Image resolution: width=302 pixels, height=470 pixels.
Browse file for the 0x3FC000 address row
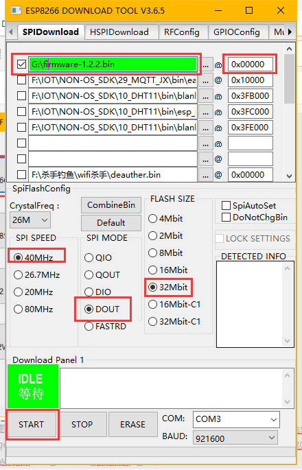205,112
